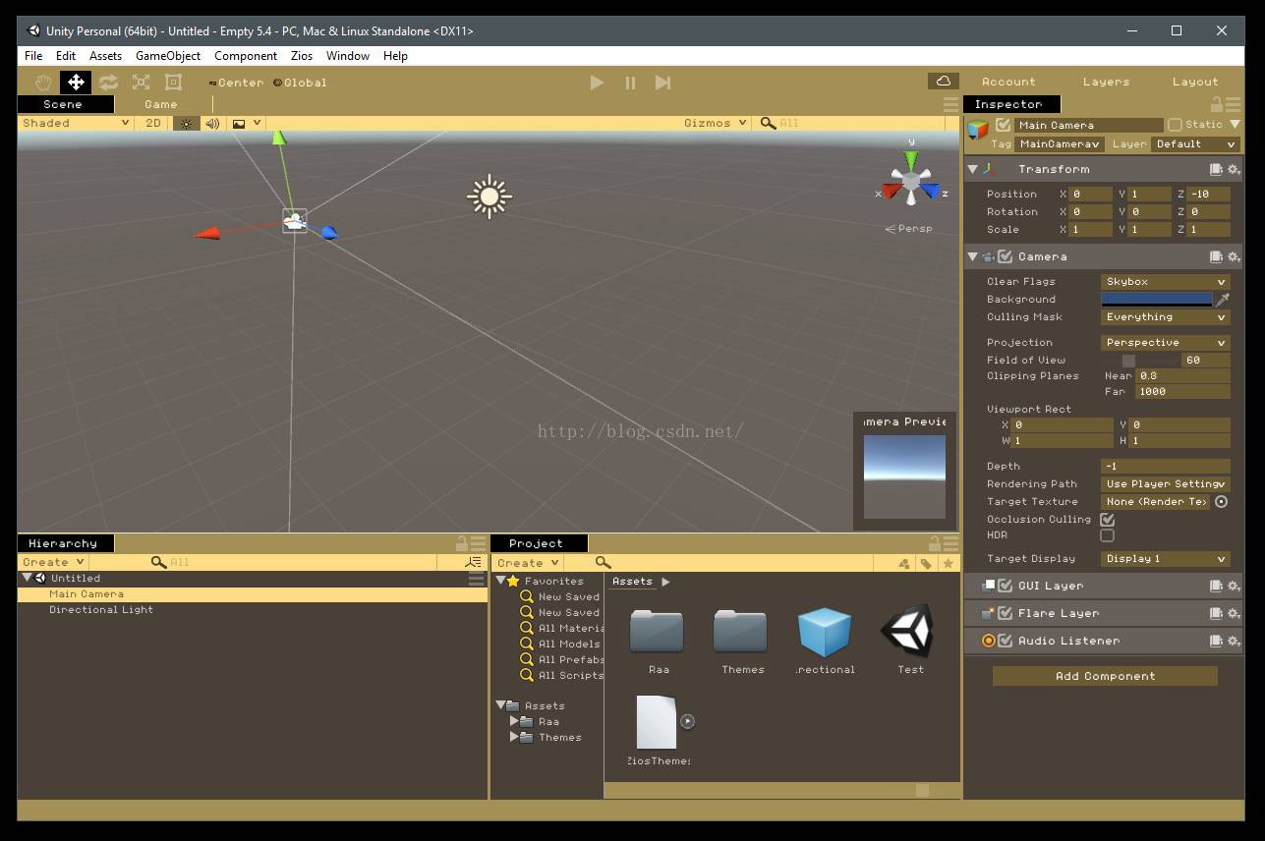Screen dimensions: 1265x841
Task: Enable HDR checkbox
Action: point(1107,535)
